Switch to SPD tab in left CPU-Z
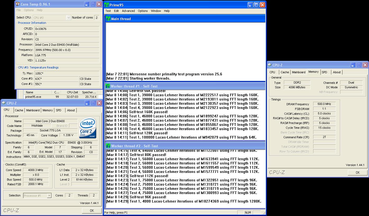Screen dimensions: 369x216 (58, 110)
